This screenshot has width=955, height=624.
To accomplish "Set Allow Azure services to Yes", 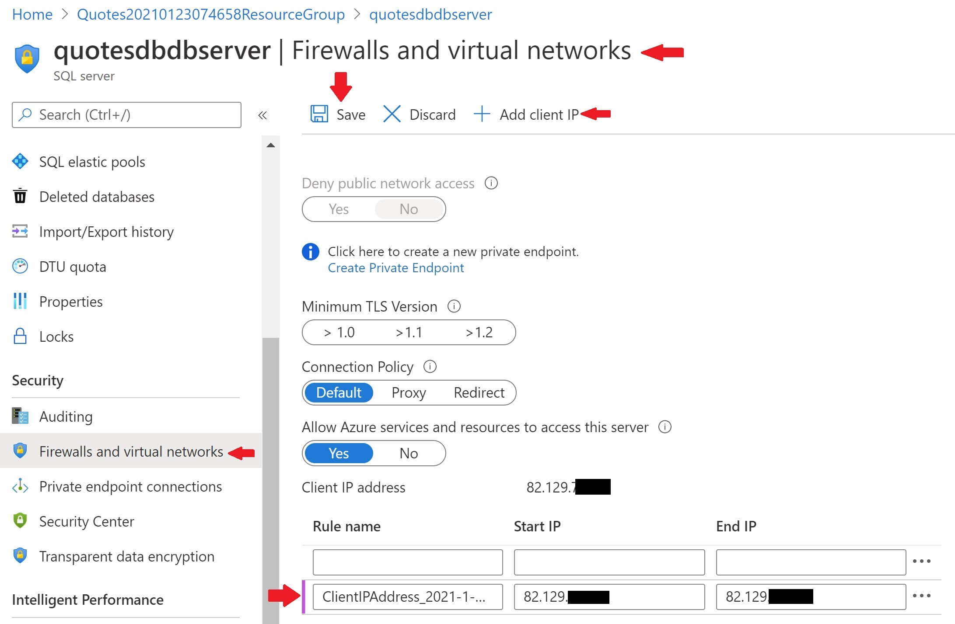I will pyautogui.click(x=339, y=453).
